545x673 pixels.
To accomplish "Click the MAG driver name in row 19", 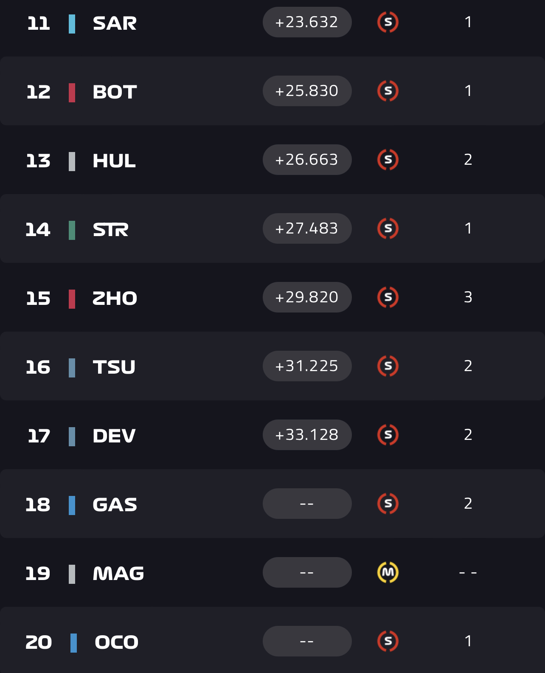I will coord(118,574).
